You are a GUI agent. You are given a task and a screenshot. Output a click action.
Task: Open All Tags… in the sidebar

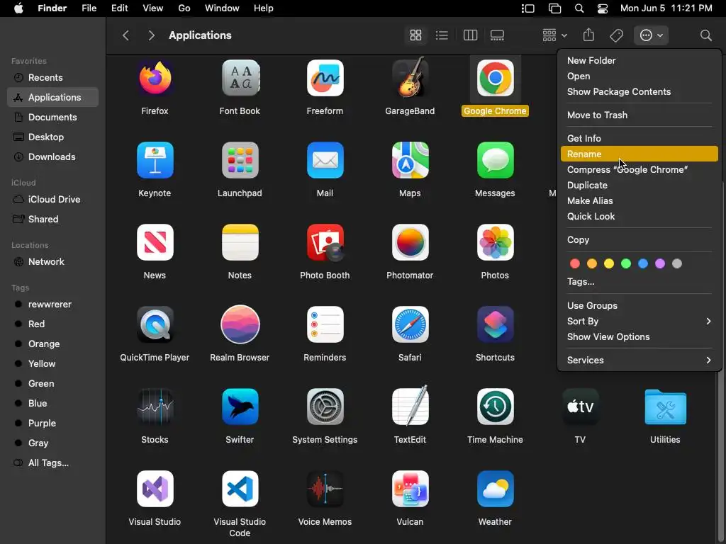pos(52,463)
